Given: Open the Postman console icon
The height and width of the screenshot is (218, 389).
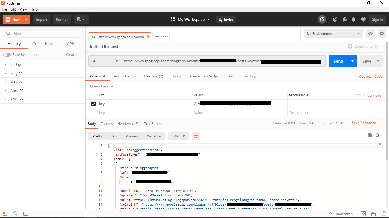Looking at the screenshot, I should (25, 214).
